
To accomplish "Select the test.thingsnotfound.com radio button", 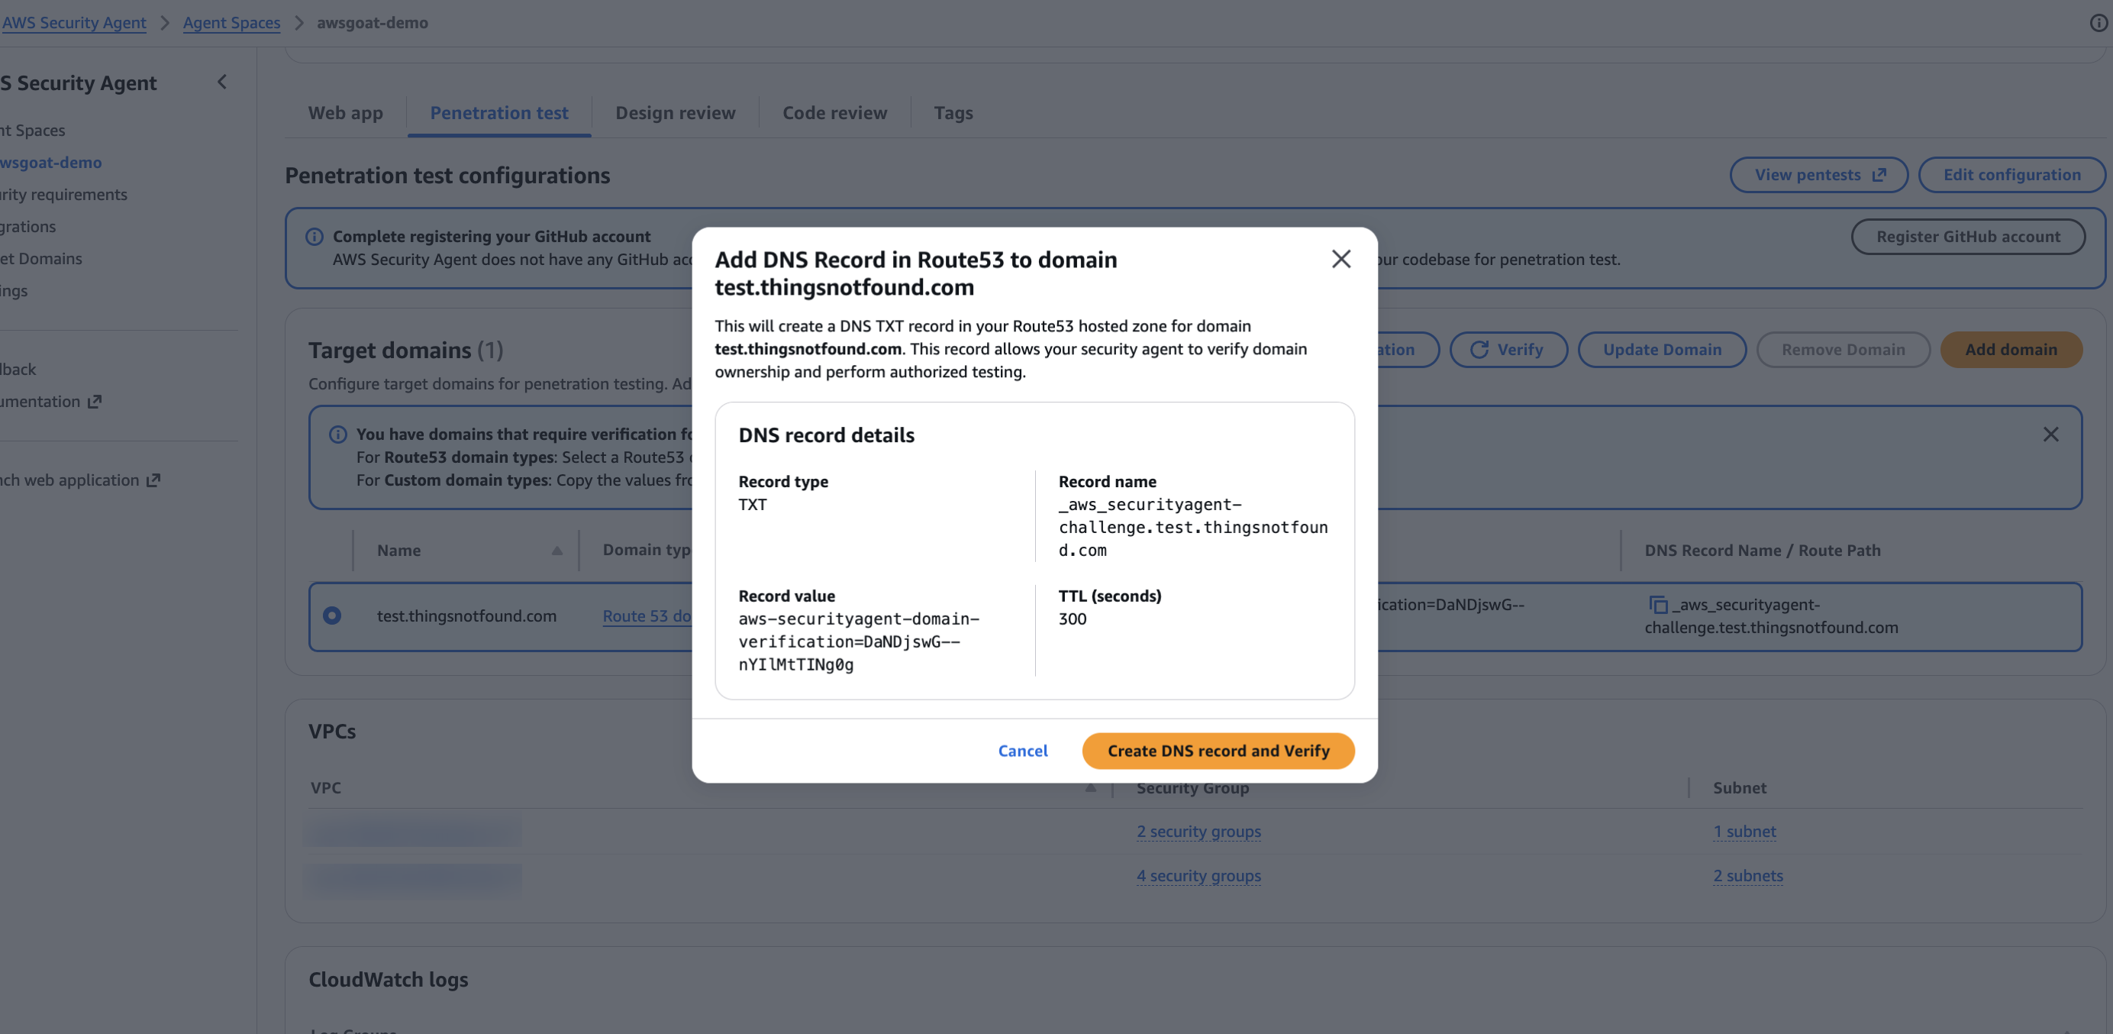I will click(x=331, y=615).
